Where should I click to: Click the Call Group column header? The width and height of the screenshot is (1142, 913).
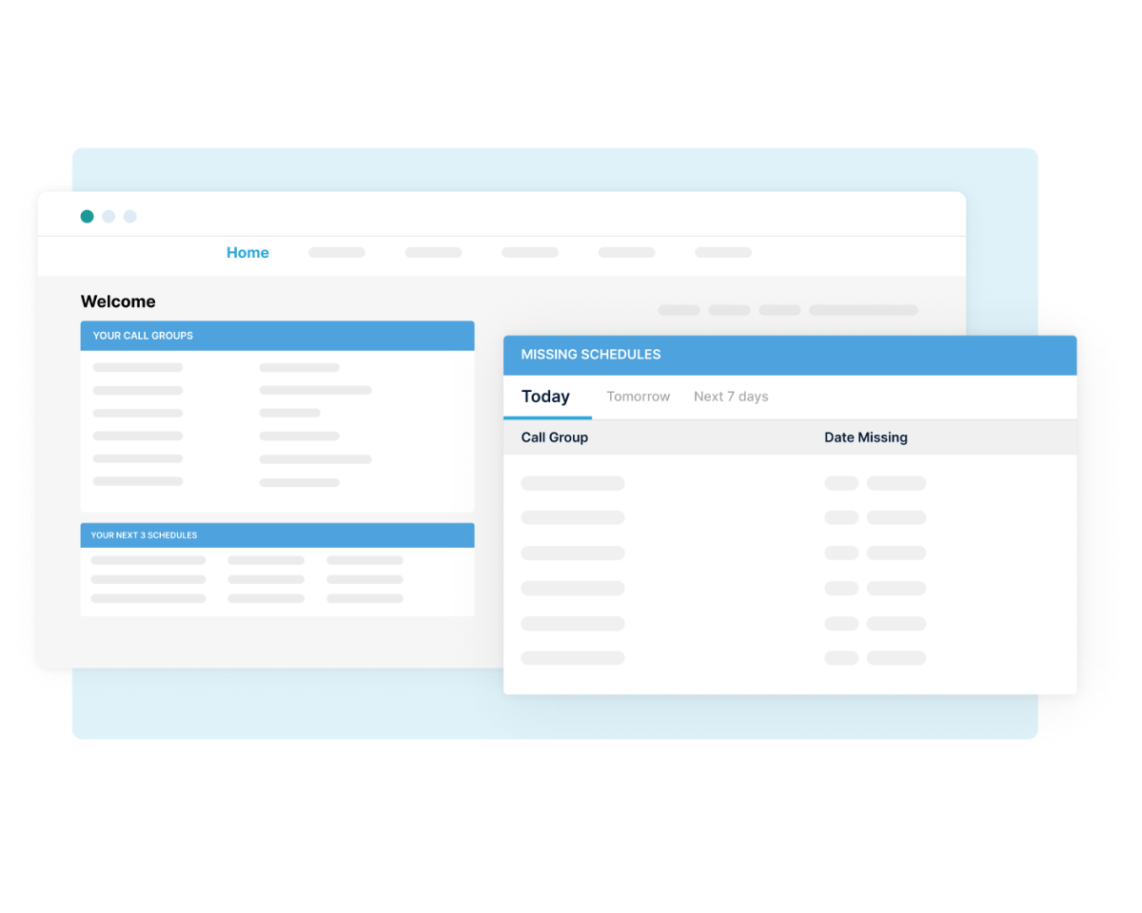555,437
